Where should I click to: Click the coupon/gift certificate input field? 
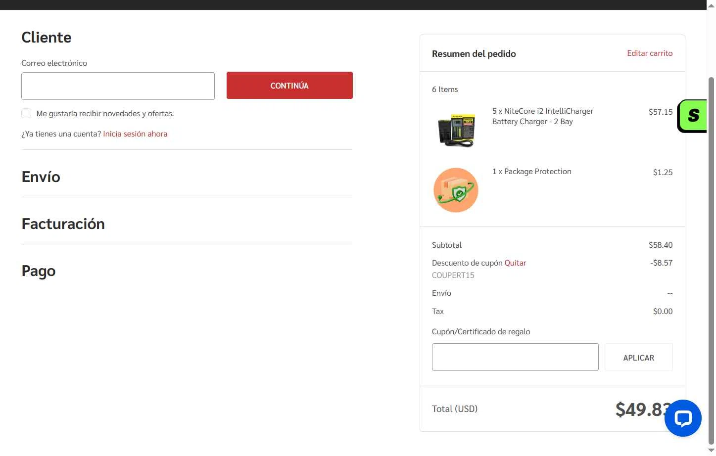pos(515,357)
